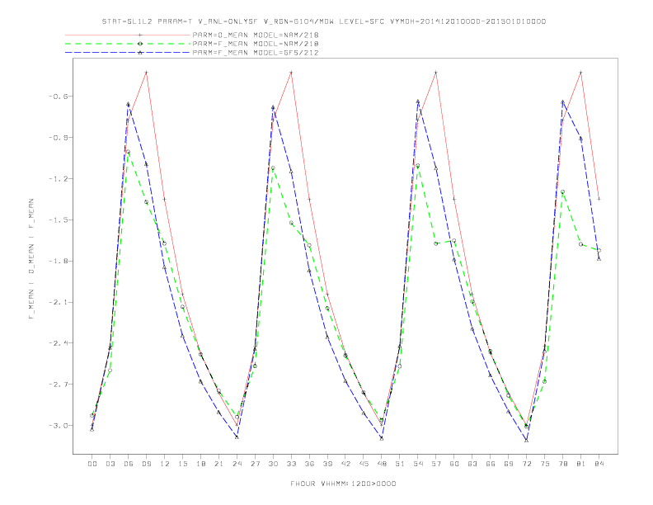This screenshot has width=653, height=505.
Task: Click the green NAM circle marker at hour 81
Action: 580,244
